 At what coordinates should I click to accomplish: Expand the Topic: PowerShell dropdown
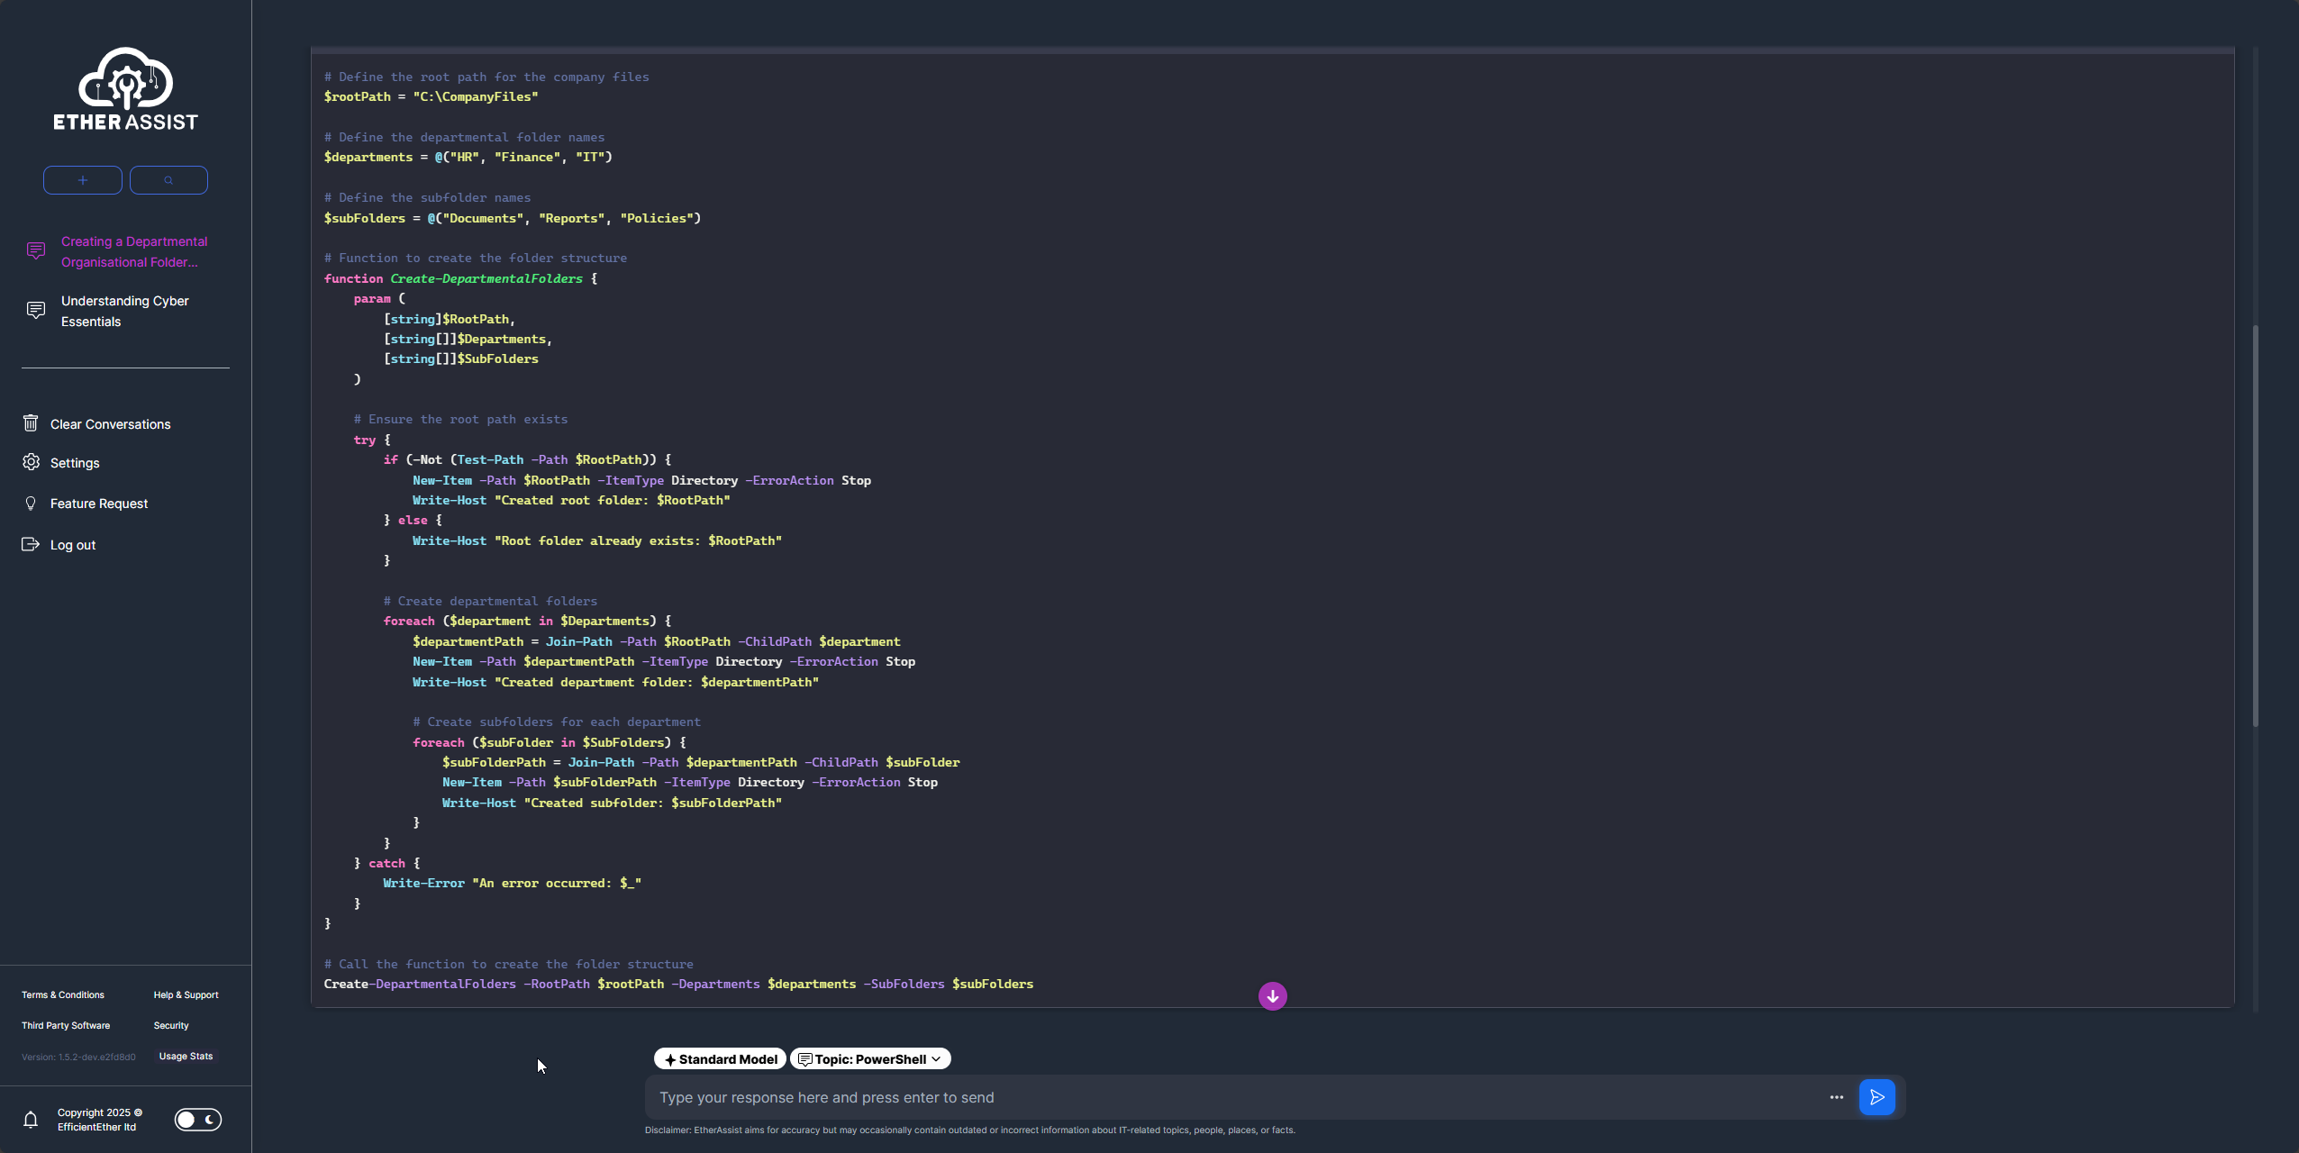(x=870, y=1059)
